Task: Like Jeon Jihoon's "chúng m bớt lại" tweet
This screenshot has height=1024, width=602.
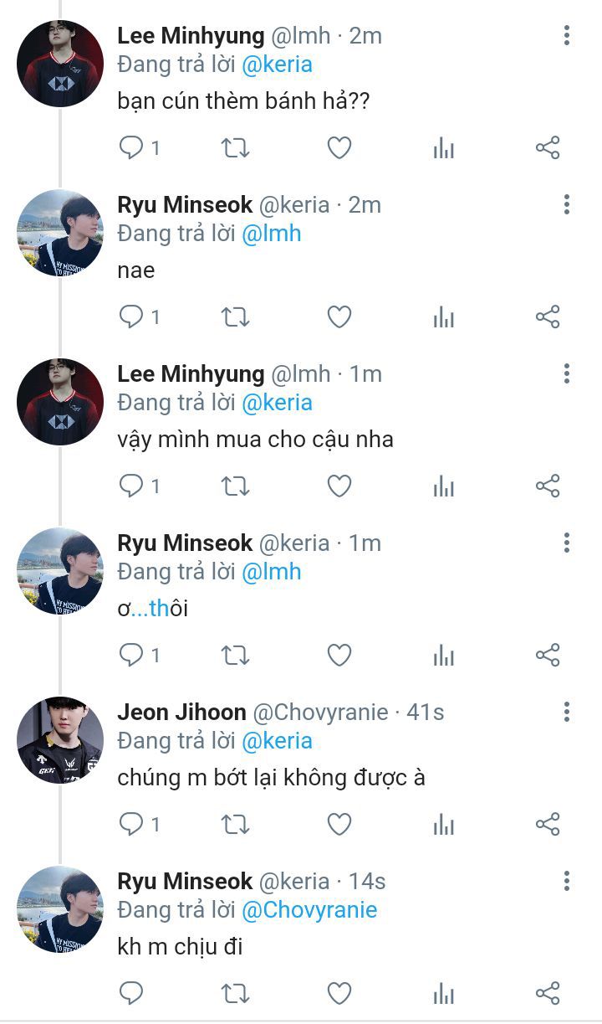Action: point(339,825)
